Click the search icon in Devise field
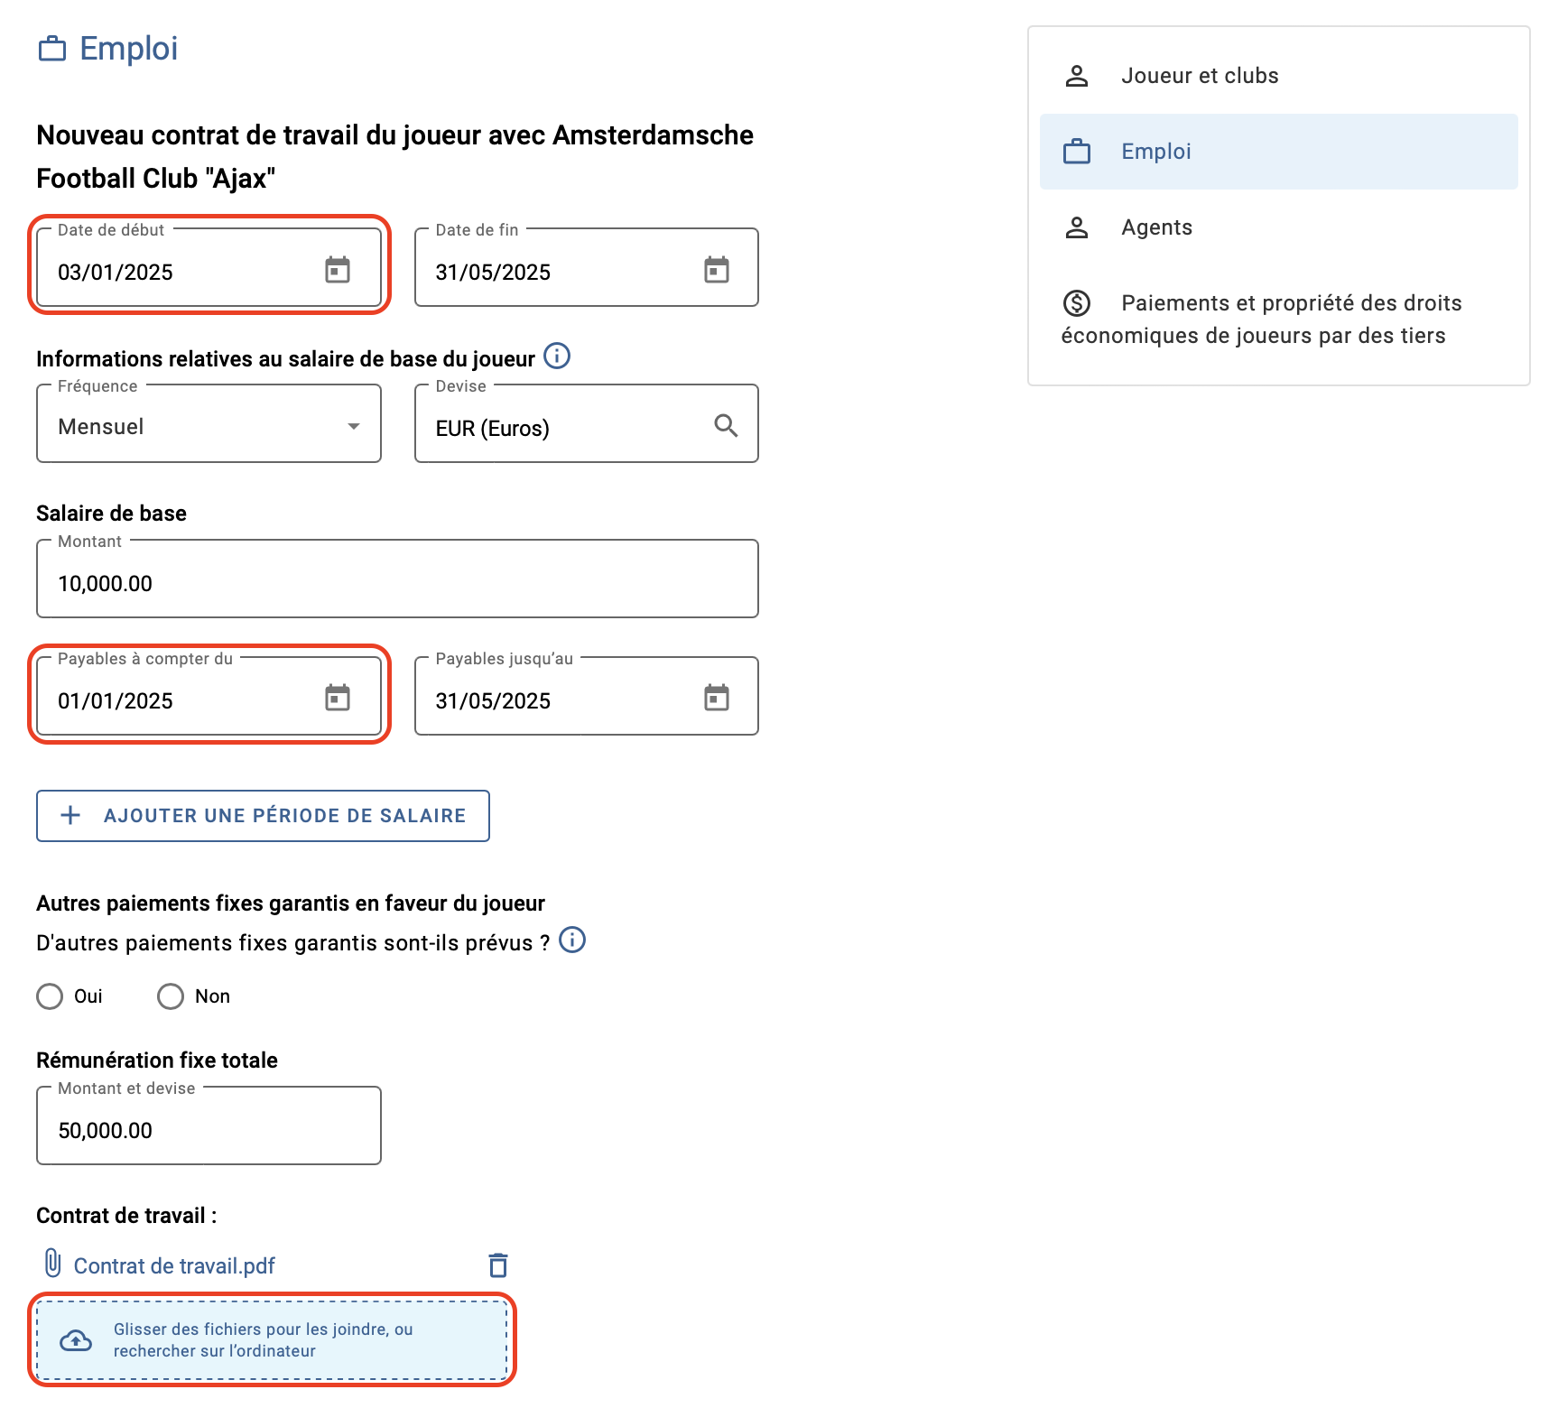 [726, 425]
